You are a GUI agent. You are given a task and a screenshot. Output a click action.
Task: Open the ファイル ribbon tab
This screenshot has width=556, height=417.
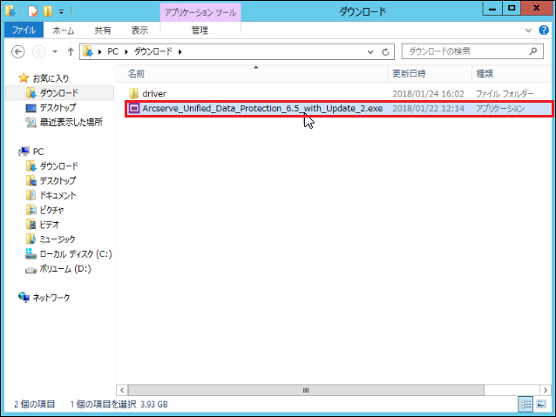tap(24, 30)
